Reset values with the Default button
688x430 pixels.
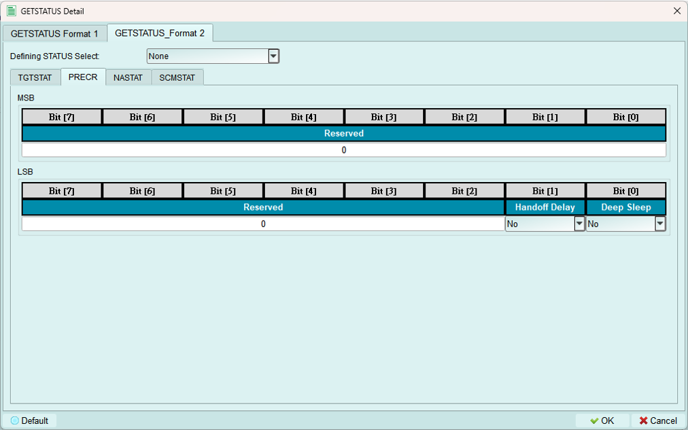(x=30, y=420)
